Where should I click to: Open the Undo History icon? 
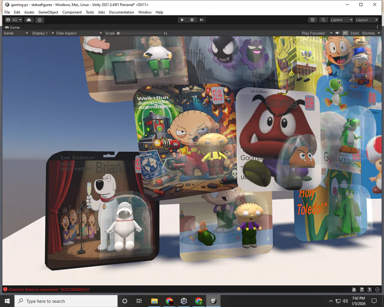click(312, 20)
